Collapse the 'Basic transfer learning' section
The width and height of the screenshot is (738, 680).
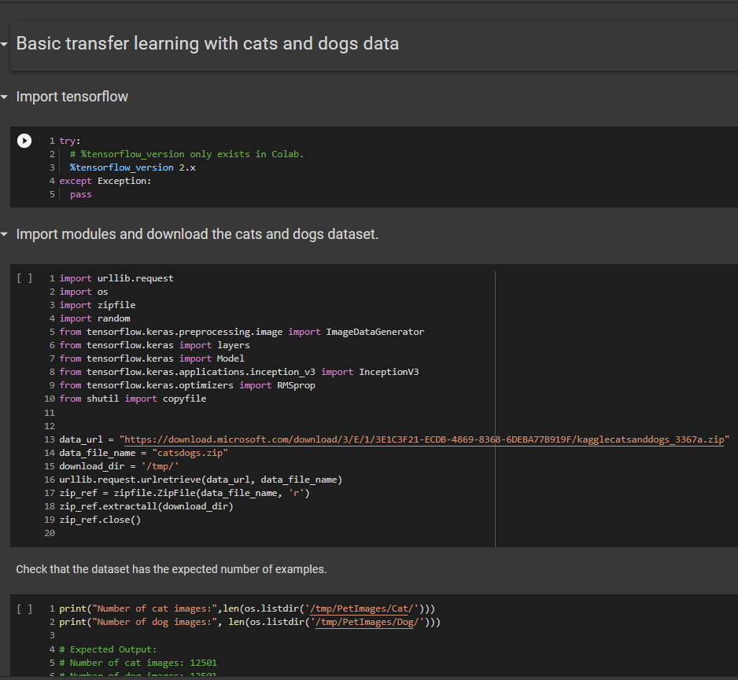pos(6,44)
